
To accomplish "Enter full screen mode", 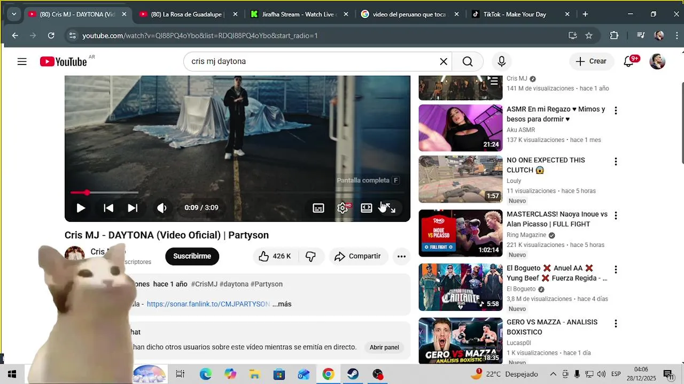I will (390, 208).
